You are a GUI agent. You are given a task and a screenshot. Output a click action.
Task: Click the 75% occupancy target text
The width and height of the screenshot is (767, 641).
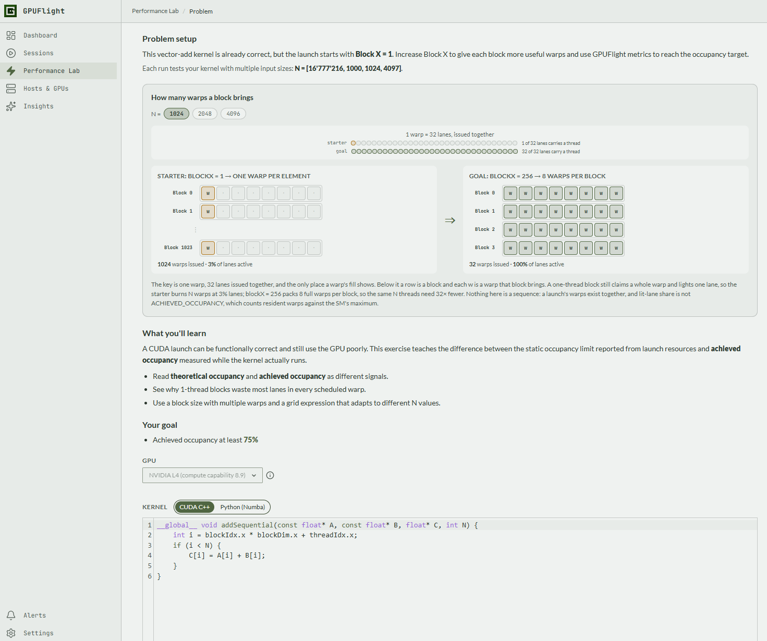[251, 440]
